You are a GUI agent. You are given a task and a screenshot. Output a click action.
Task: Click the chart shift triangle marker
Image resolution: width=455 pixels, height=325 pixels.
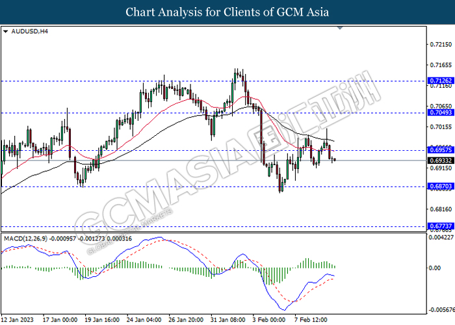tap(340, 28)
